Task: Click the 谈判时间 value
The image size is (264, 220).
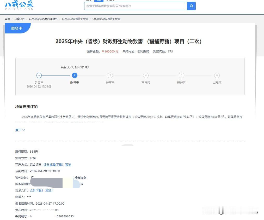Action: [x=45, y=171]
